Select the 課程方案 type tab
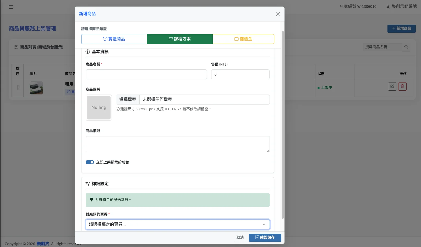The width and height of the screenshot is (421, 247). click(x=180, y=39)
